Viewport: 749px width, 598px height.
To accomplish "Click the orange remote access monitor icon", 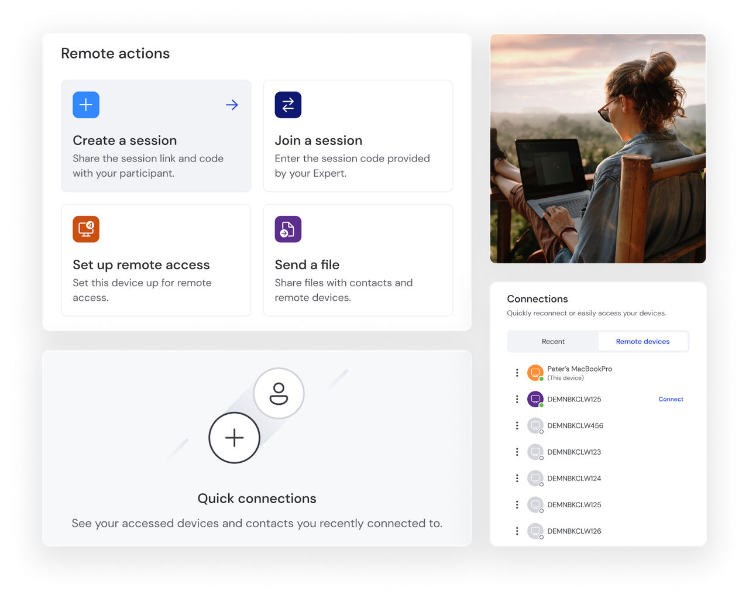I will pyautogui.click(x=86, y=229).
